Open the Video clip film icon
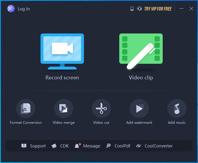This screenshot has height=163, width=198. [141, 51]
